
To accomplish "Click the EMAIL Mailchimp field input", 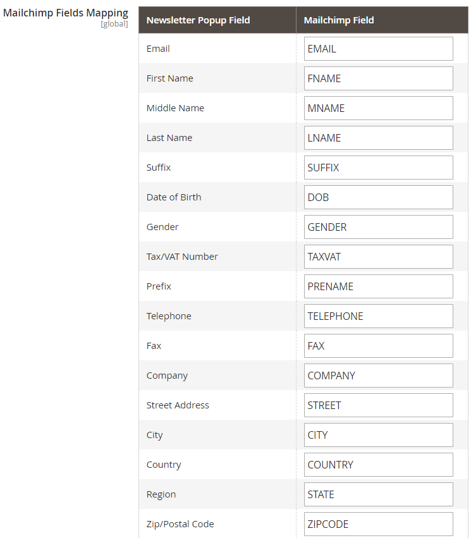I will tap(378, 49).
